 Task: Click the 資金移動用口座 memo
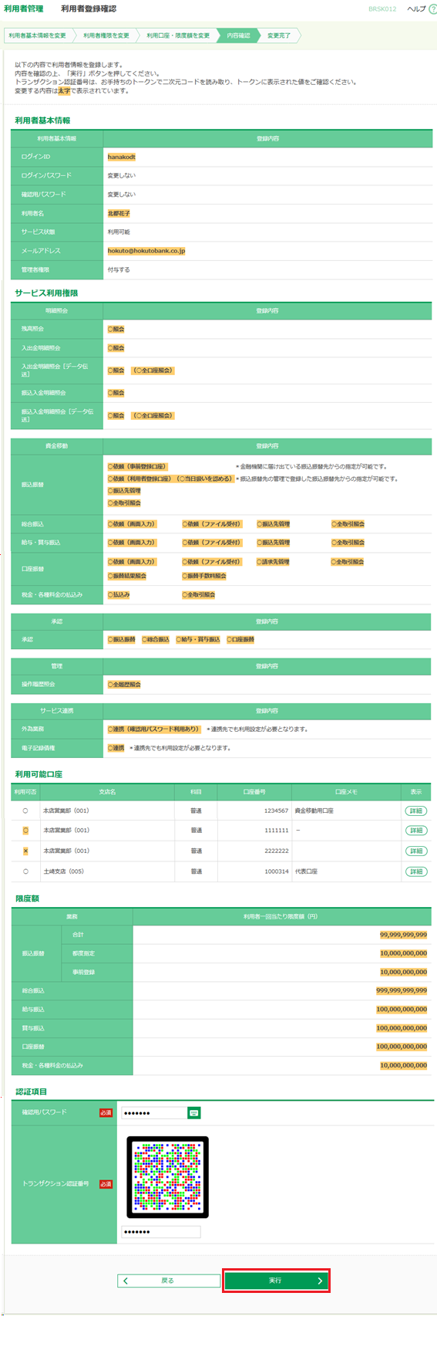point(314,810)
